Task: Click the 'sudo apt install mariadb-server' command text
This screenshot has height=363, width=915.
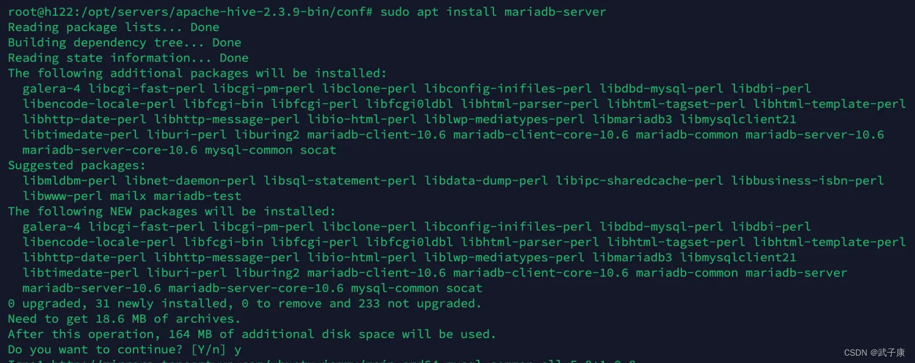Action: click(x=493, y=12)
